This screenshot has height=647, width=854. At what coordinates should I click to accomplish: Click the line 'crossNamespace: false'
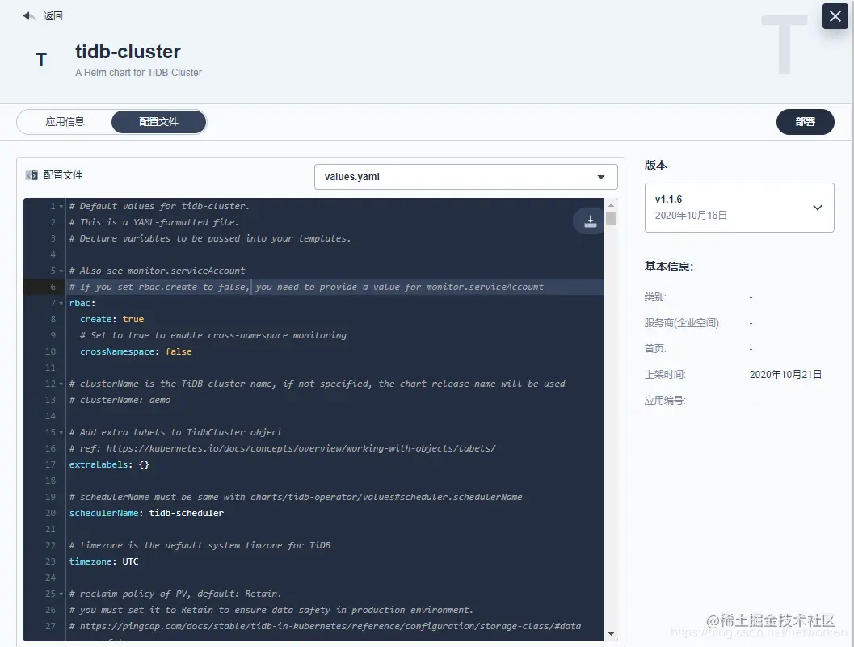(136, 352)
